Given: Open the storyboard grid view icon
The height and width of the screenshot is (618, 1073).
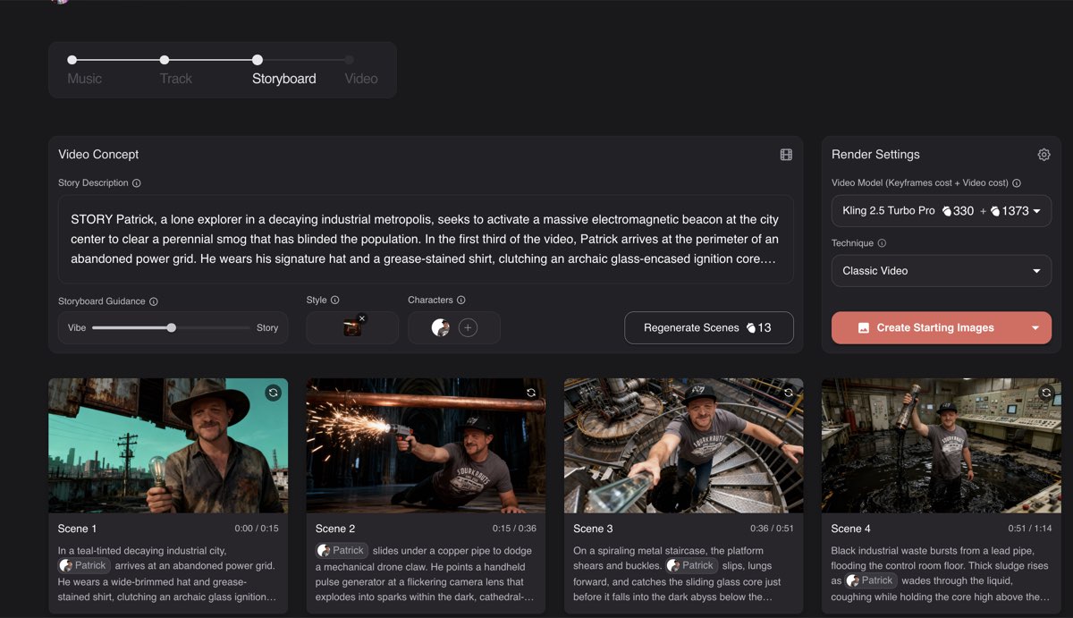Looking at the screenshot, I should click(786, 154).
